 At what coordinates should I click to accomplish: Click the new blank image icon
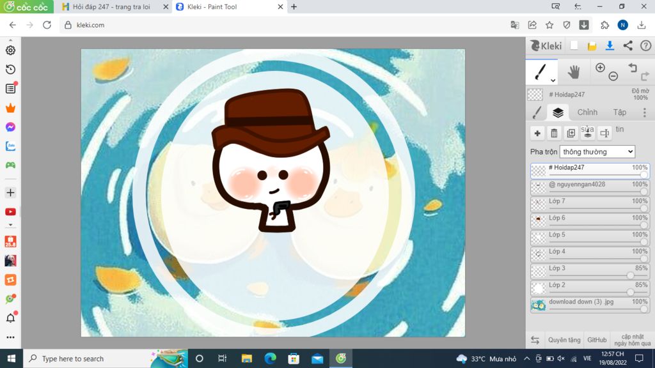point(574,45)
